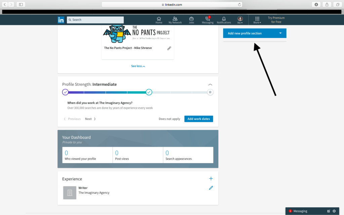Go to Next profile suggestion
344x215 pixels.
90,119
